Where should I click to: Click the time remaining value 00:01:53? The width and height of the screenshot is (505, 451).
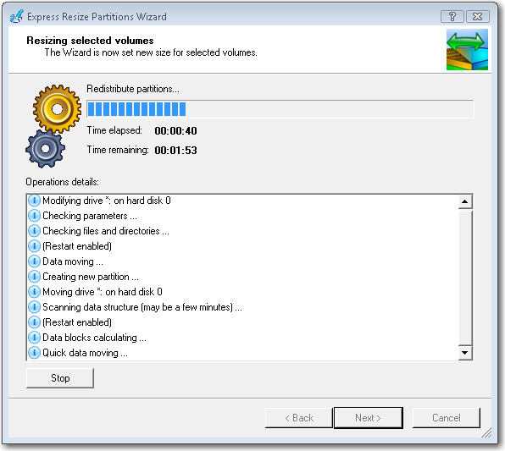pos(176,151)
